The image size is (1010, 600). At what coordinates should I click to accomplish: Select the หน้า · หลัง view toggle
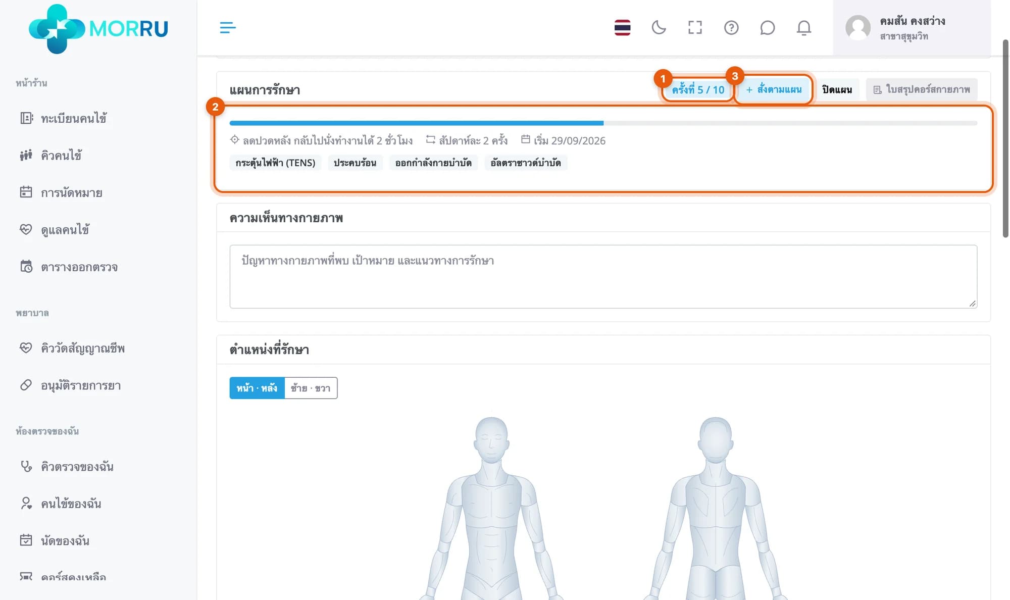(x=257, y=388)
